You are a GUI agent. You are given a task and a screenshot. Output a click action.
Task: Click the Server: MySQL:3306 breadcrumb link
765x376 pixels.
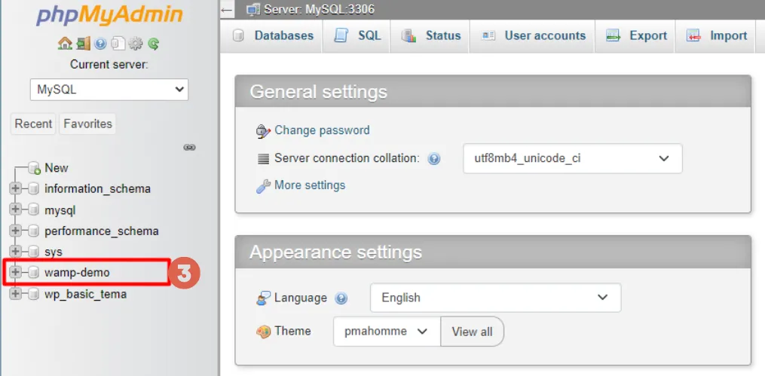[x=319, y=9]
